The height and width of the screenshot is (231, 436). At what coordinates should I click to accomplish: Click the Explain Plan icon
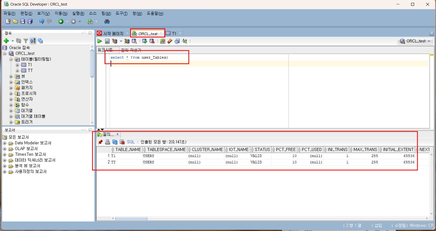115,41
